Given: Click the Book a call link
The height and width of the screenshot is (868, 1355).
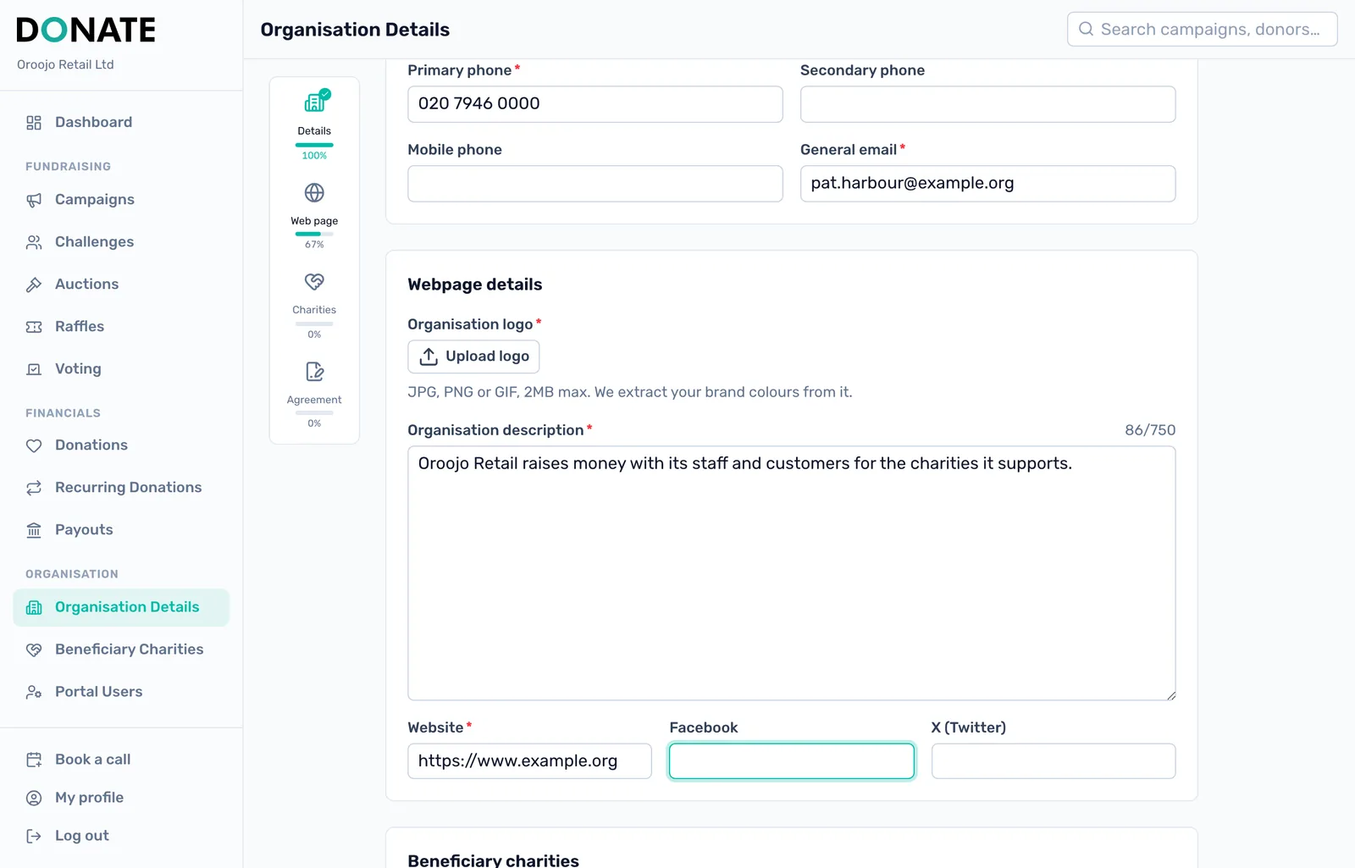Looking at the screenshot, I should point(121,760).
